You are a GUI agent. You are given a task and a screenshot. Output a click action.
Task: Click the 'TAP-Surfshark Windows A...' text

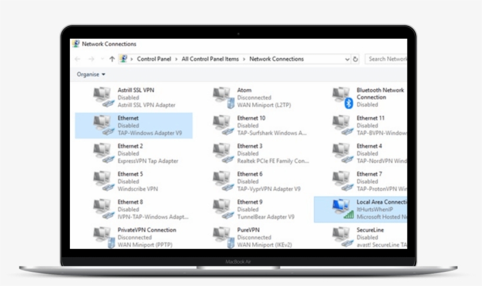tap(272, 133)
